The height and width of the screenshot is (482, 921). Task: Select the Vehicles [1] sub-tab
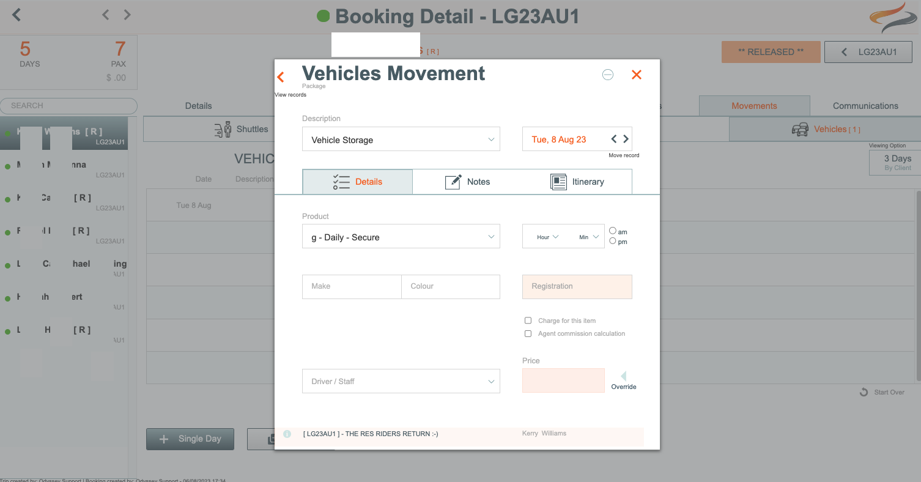pyautogui.click(x=824, y=129)
